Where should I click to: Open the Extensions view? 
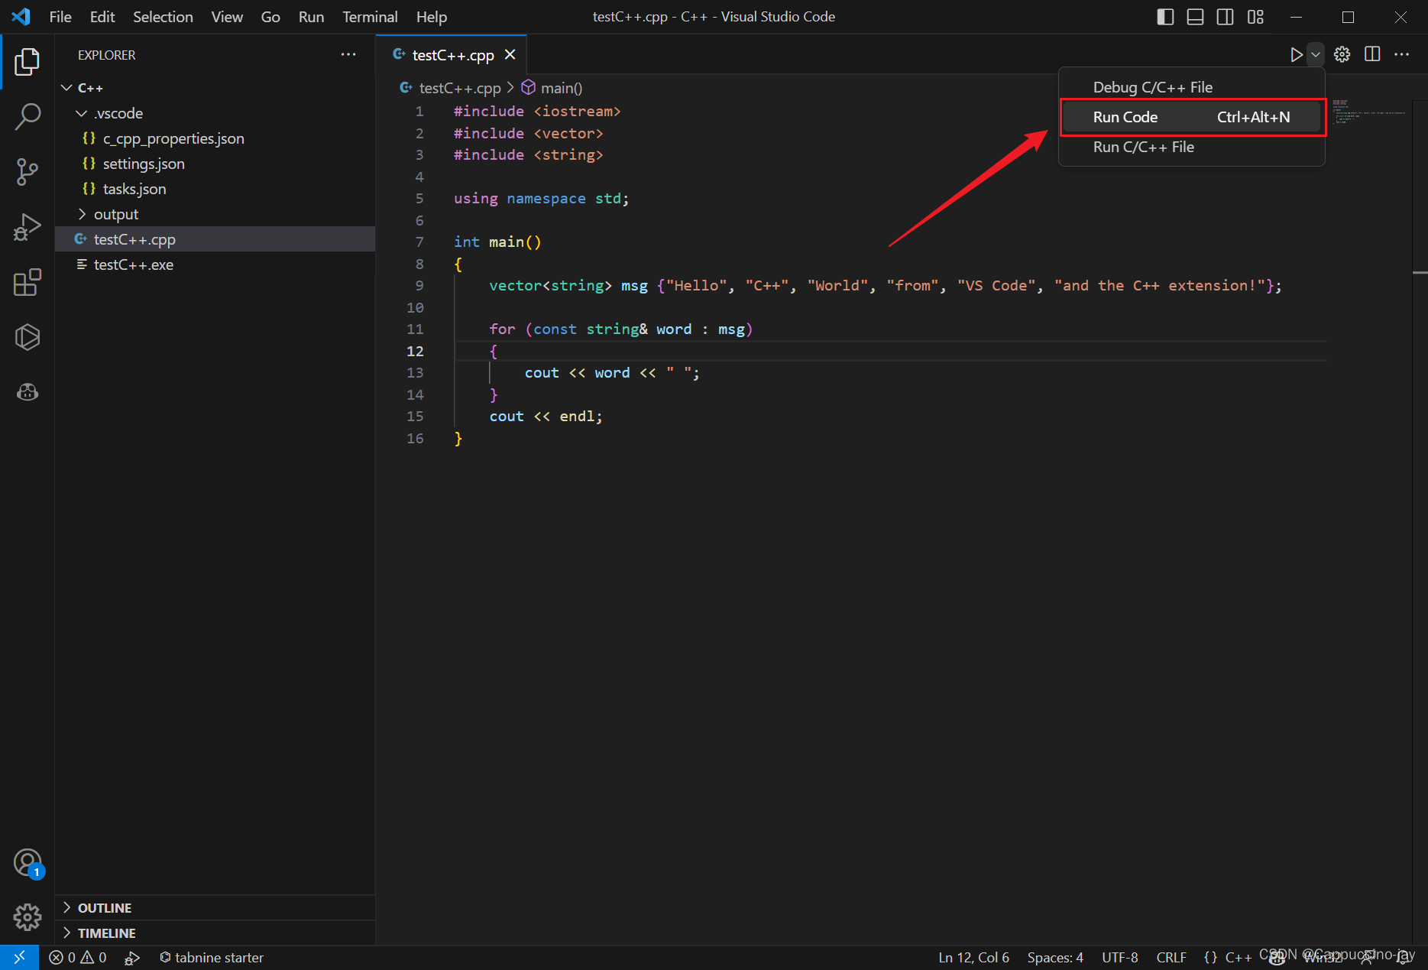click(28, 282)
